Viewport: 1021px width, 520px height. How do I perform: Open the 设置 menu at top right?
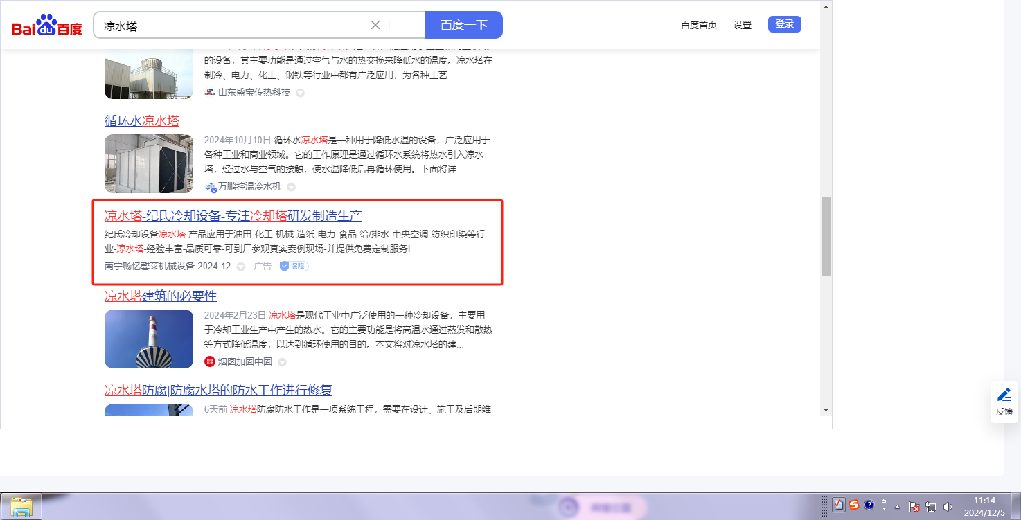click(743, 25)
